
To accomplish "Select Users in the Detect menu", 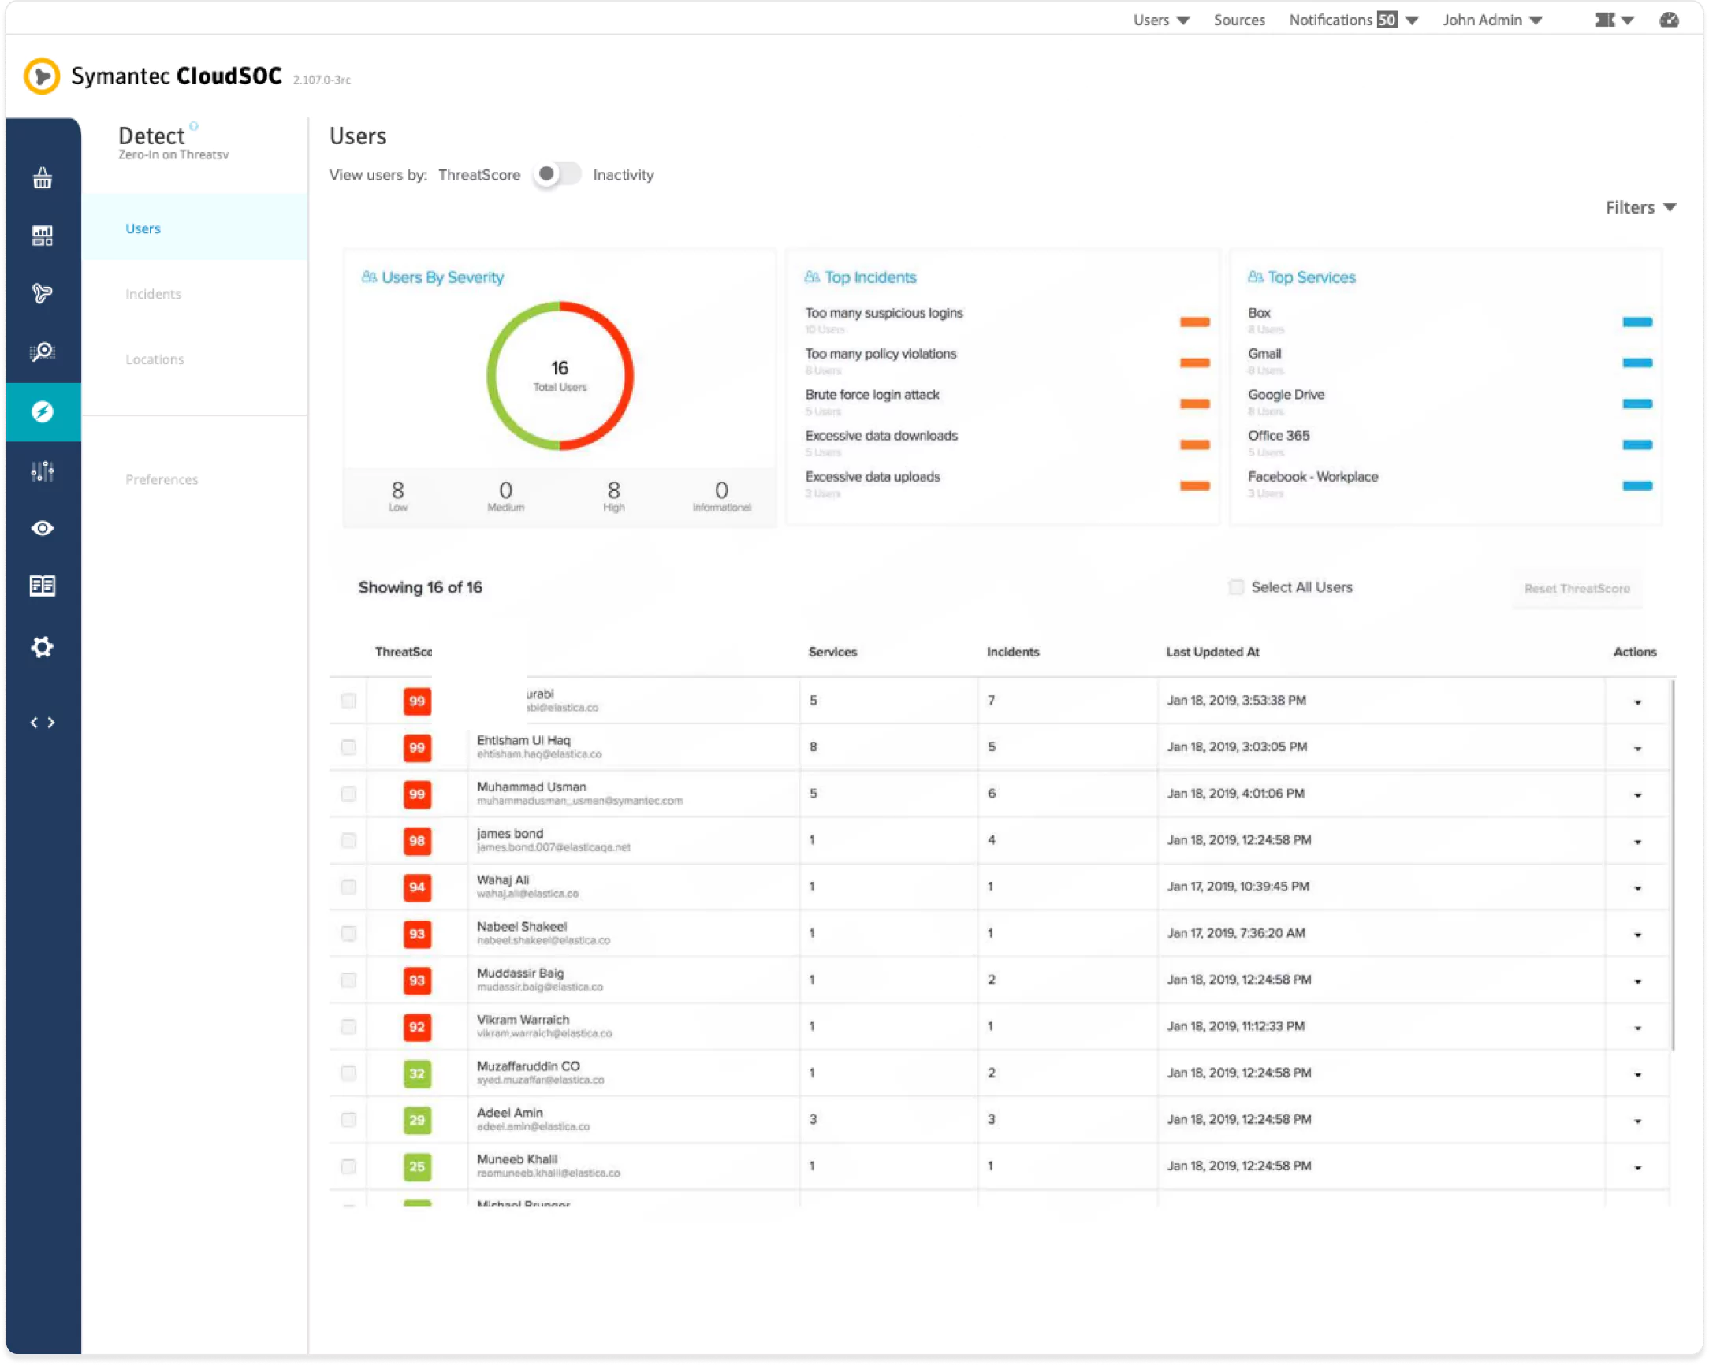I will [194, 229].
